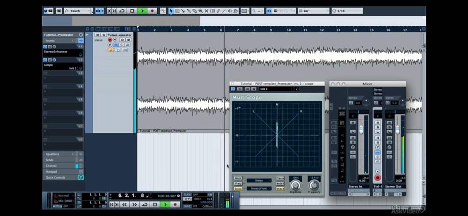Toggle Solo on the track list track
Image resolution: width=468 pixels, height=216 pixels.
pyautogui.click(x=103, y=35)
